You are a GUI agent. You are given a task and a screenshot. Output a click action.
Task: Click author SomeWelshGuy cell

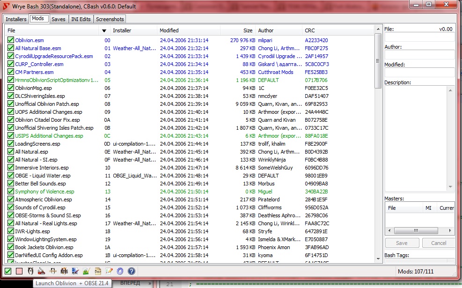[275, 168]
